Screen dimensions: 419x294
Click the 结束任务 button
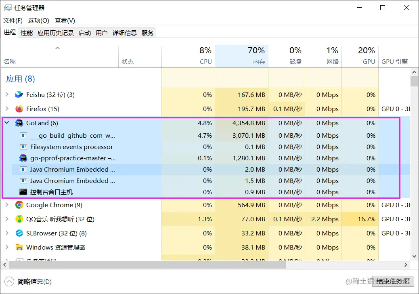coord(393,281)
